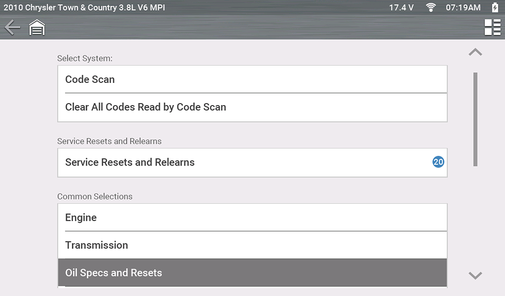
Task: Open the Service Resets and Relearns row
Action: [242, 162]
